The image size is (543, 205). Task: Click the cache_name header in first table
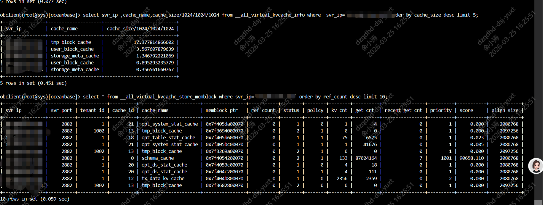(64, 29)
